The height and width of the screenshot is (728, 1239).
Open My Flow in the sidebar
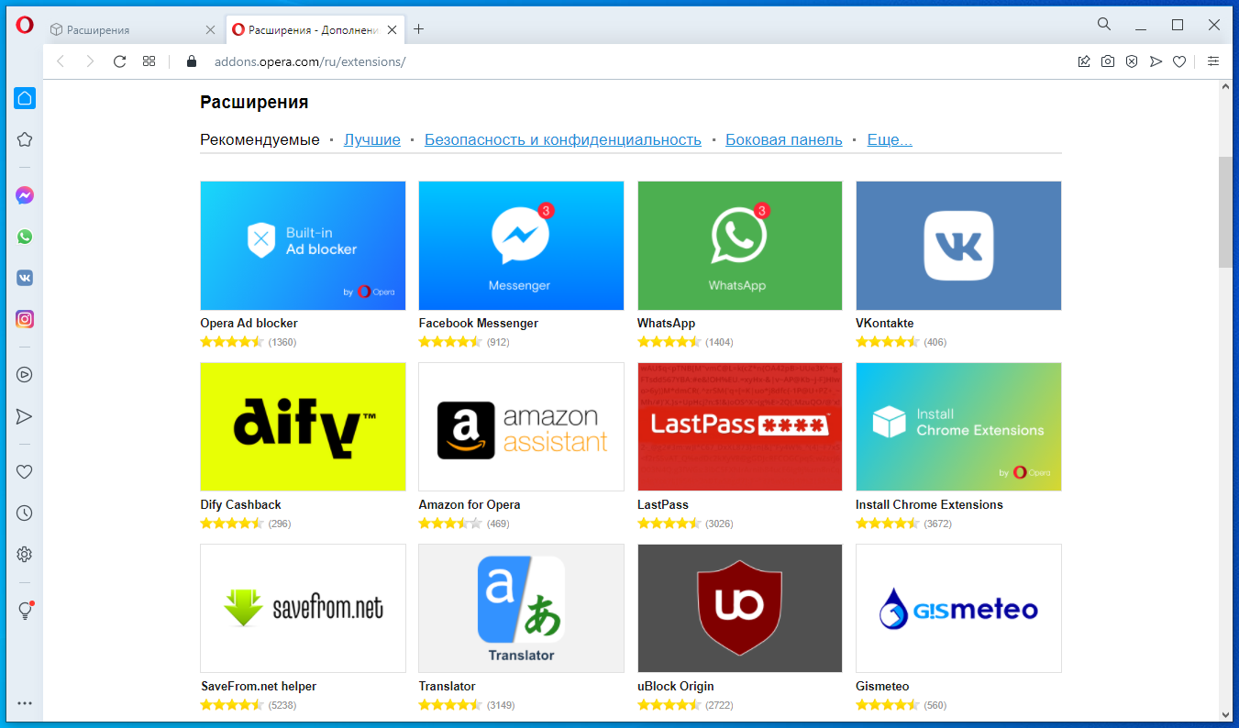tap(25, 416)
